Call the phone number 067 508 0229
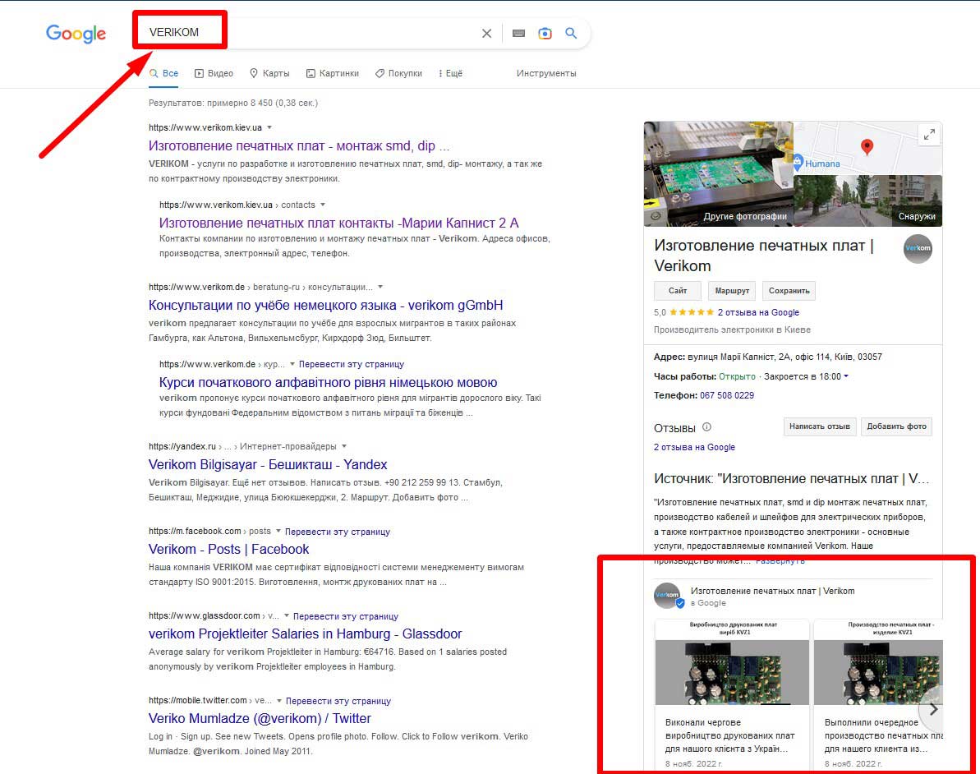The width and height of the screenshot is (980, 774). [727, 395]
